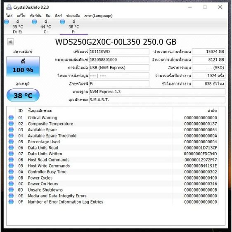Open the แก้ไข (Edit) menu
Image resolution: width=232 pixels, height=232 pixels.
click(x=21, y=16)
